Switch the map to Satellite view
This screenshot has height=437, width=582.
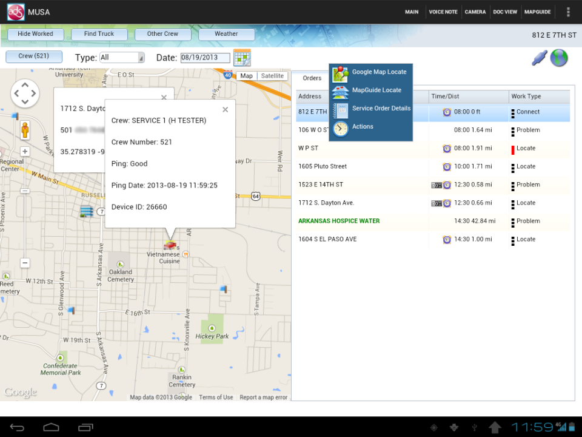coord(272,76)
